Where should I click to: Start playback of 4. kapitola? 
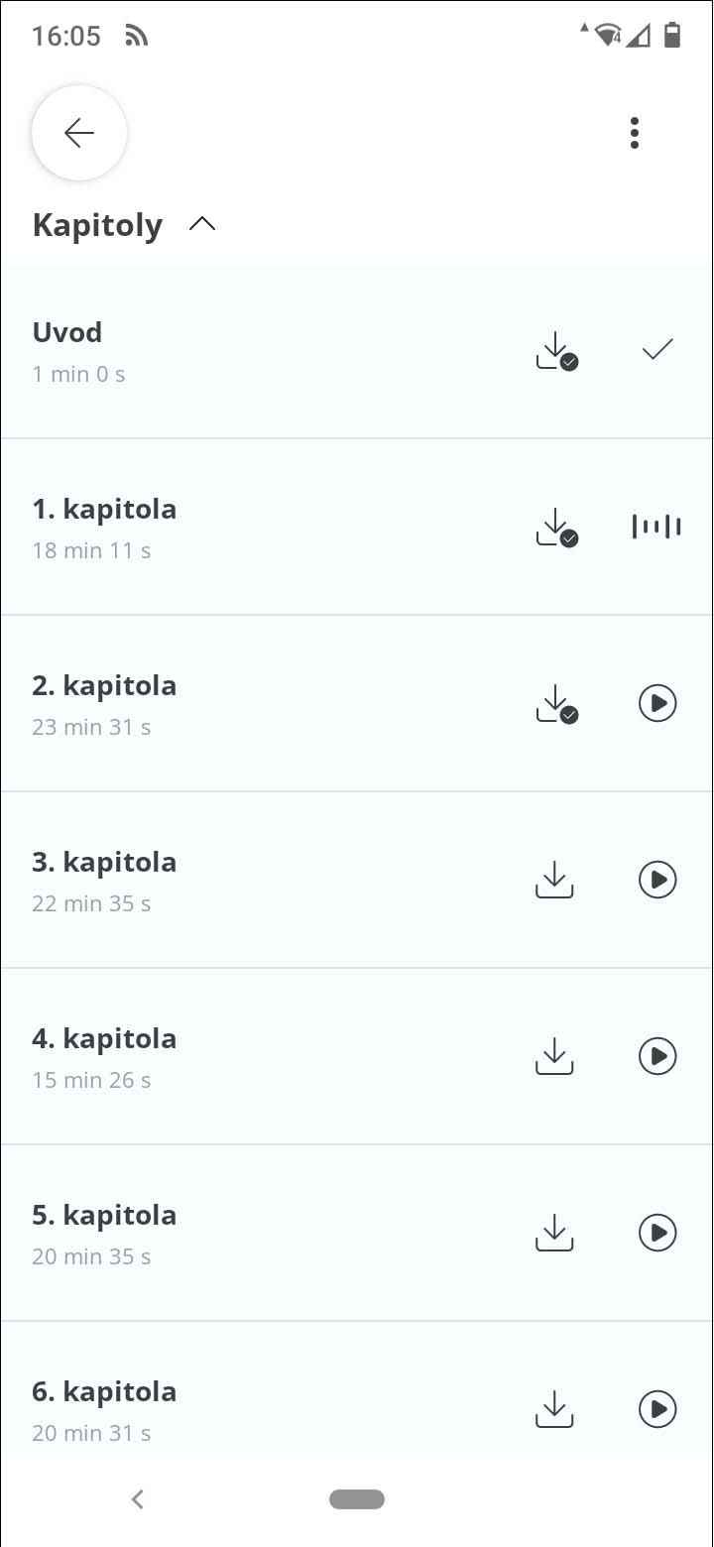657,1056
